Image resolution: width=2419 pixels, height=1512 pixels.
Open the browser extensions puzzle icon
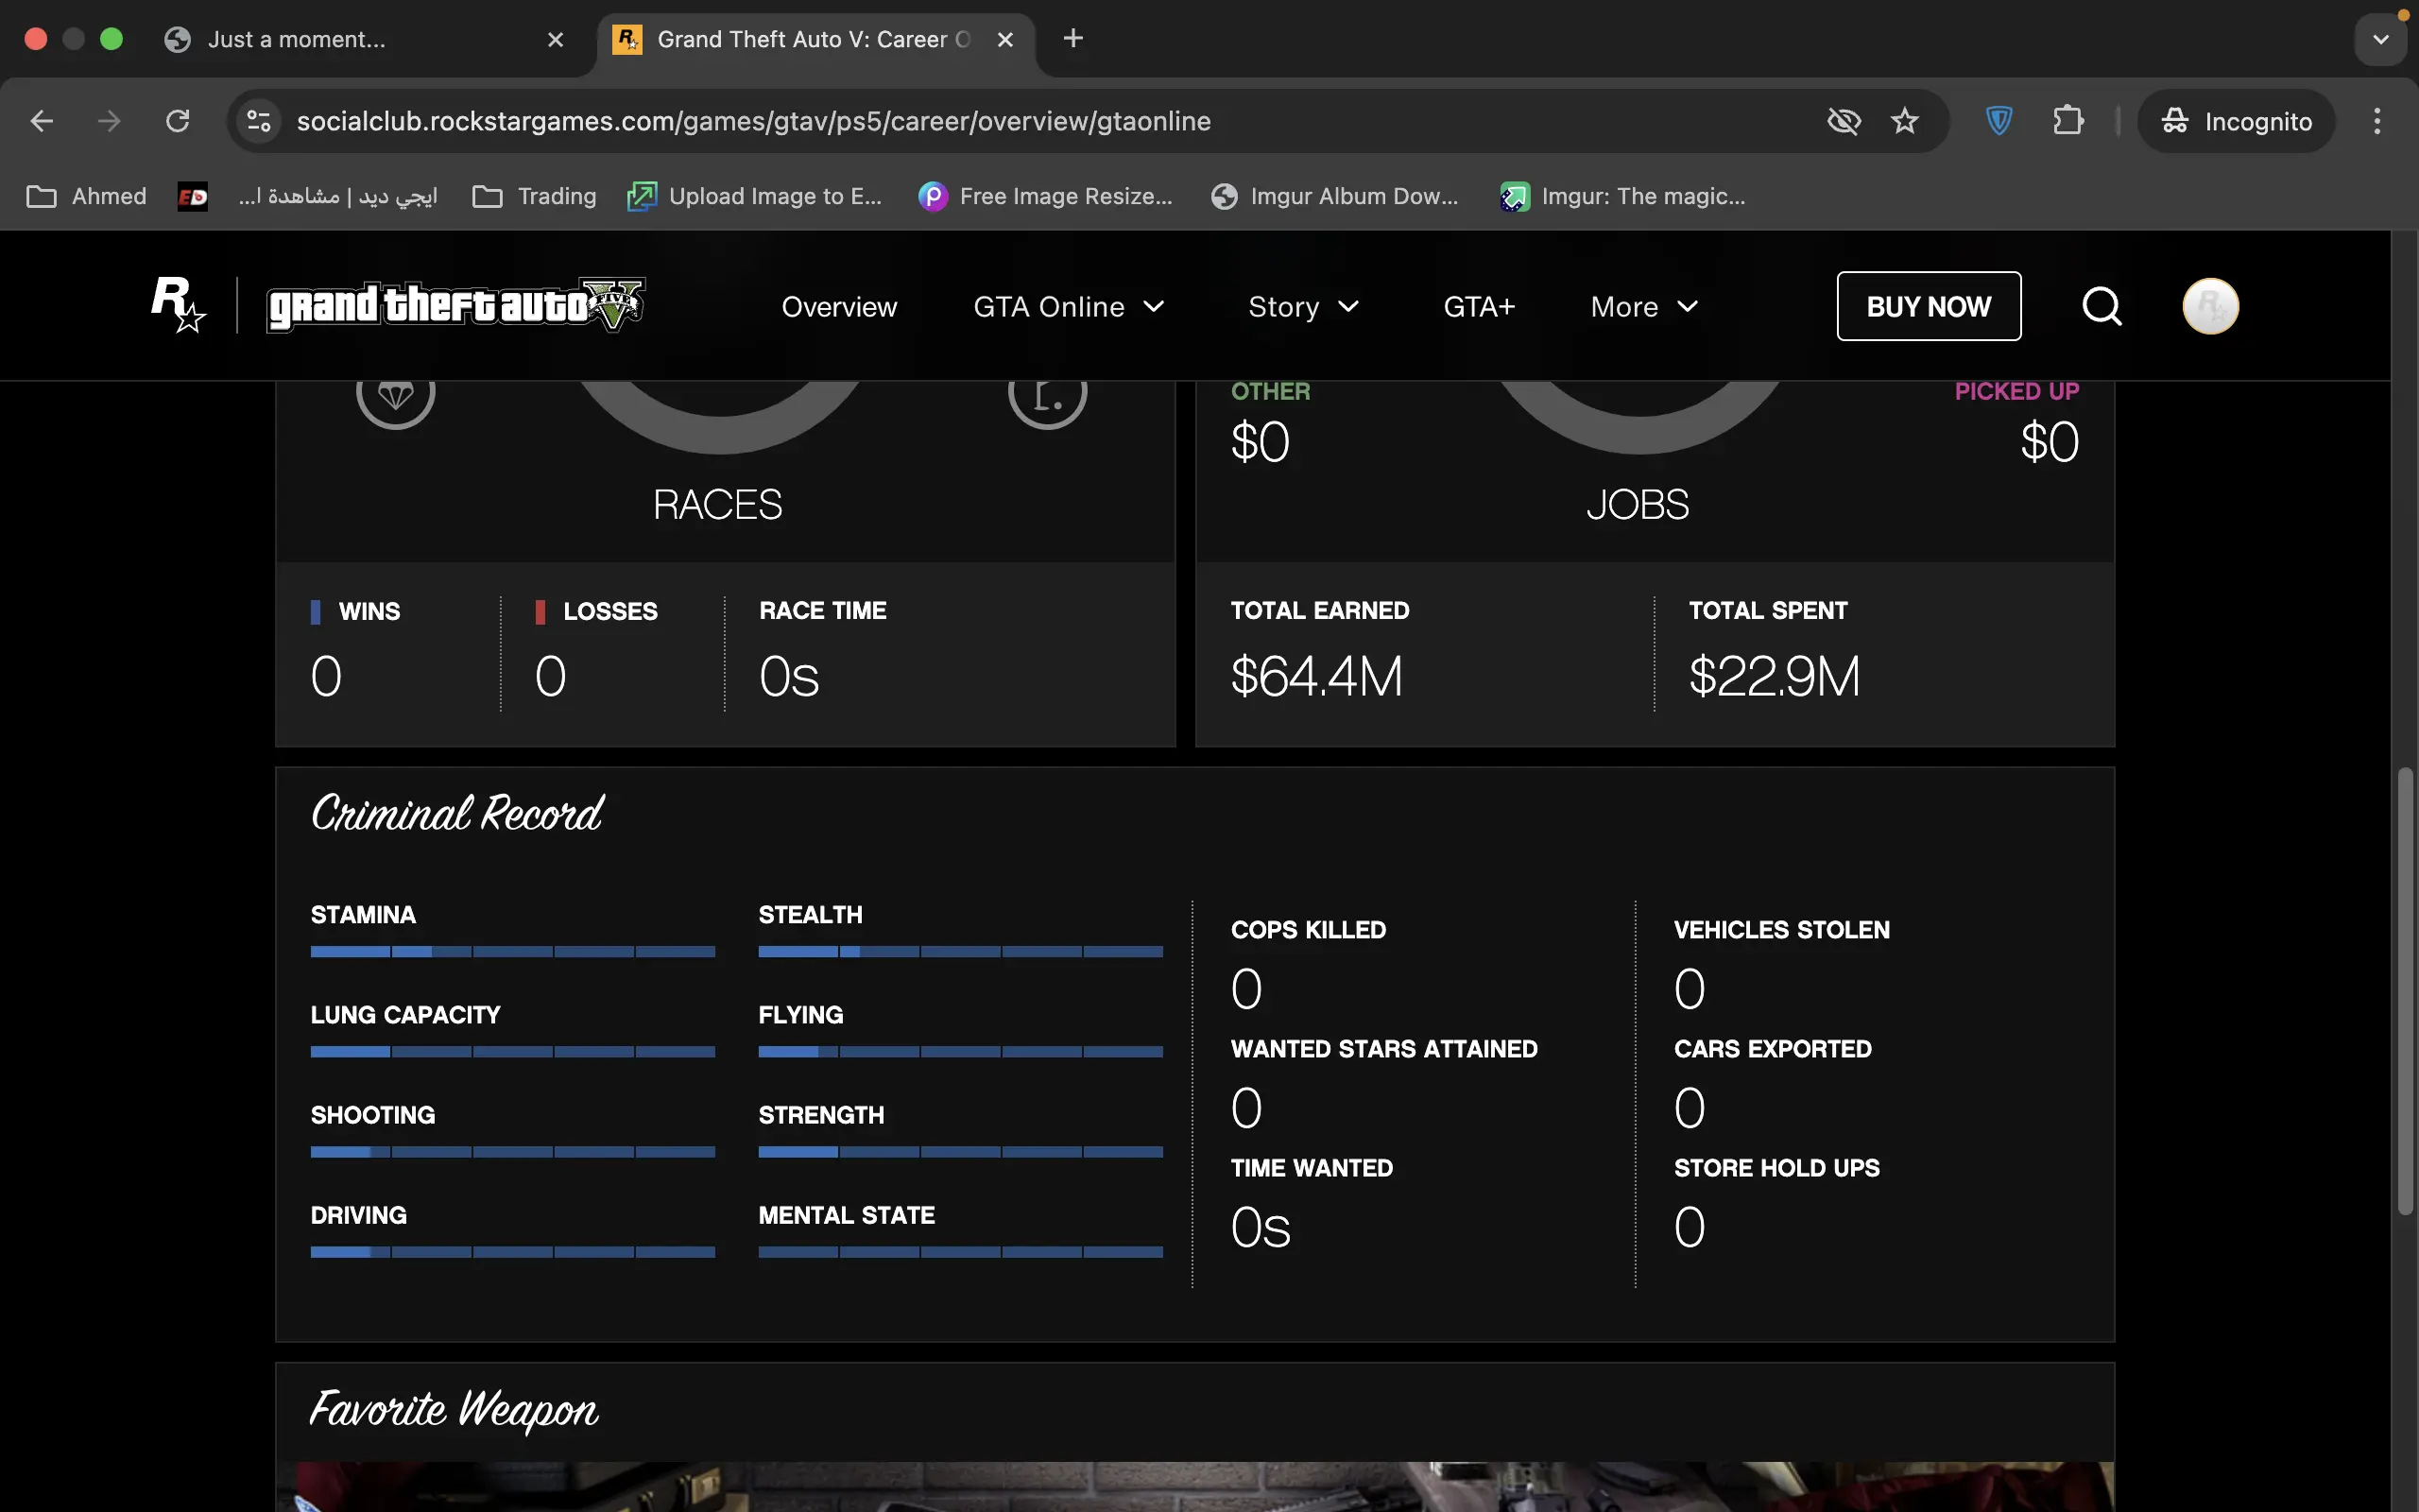(2067, 121)
